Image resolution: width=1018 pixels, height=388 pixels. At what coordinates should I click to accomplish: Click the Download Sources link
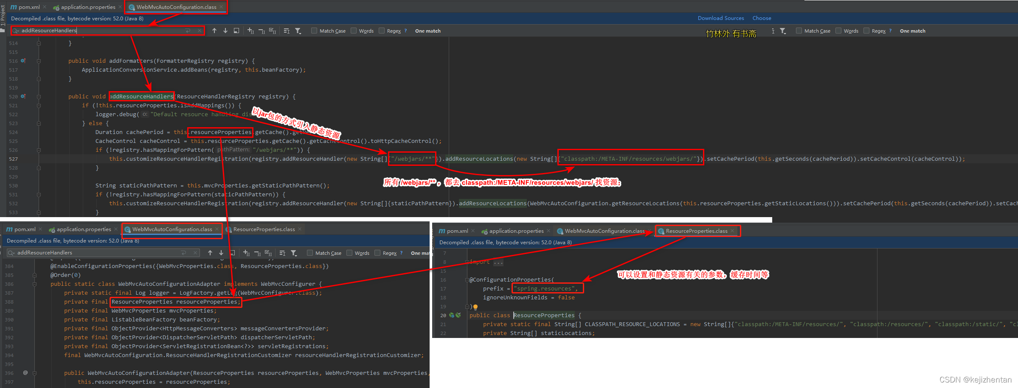point(721,18)
